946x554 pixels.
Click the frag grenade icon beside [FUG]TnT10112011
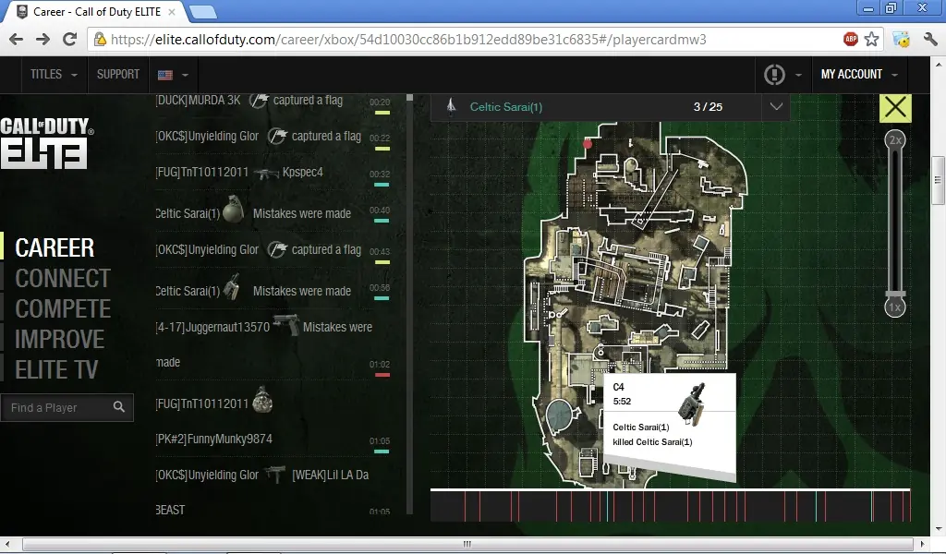point(262,400)
